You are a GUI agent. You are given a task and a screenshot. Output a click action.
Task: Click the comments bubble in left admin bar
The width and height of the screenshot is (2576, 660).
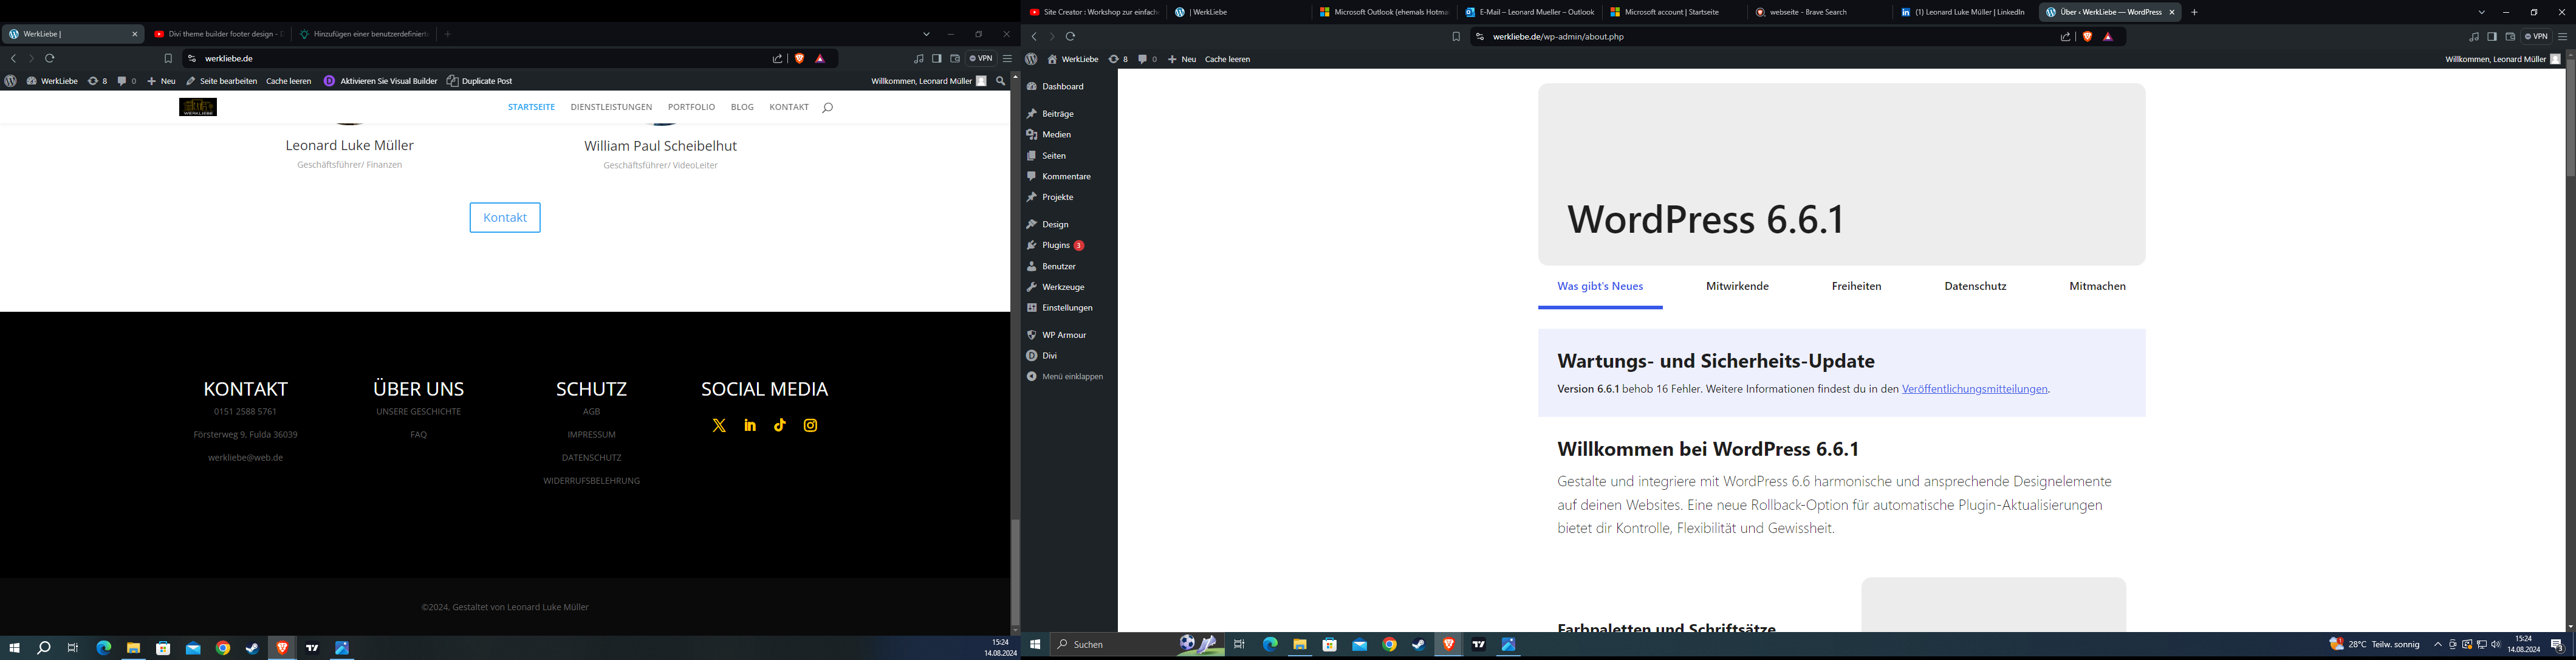127,81
